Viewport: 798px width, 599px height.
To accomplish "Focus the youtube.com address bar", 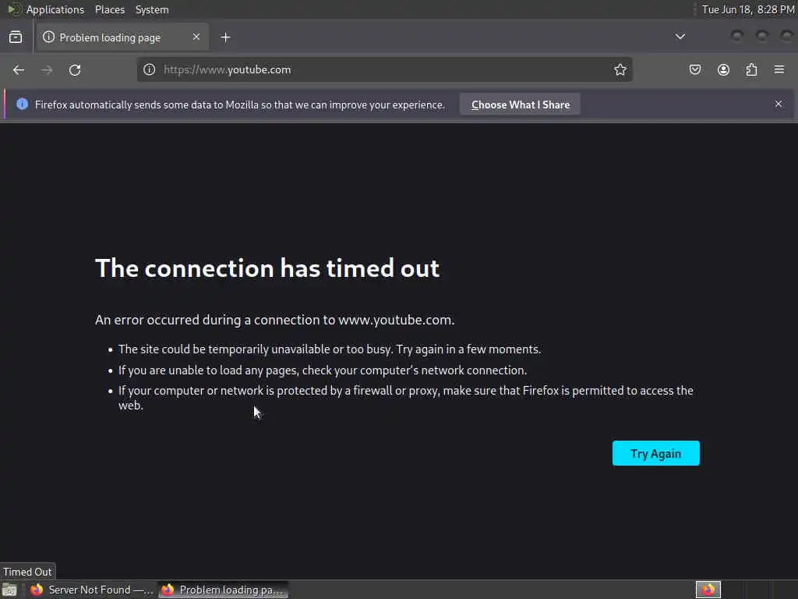I will tap(385, 69).
